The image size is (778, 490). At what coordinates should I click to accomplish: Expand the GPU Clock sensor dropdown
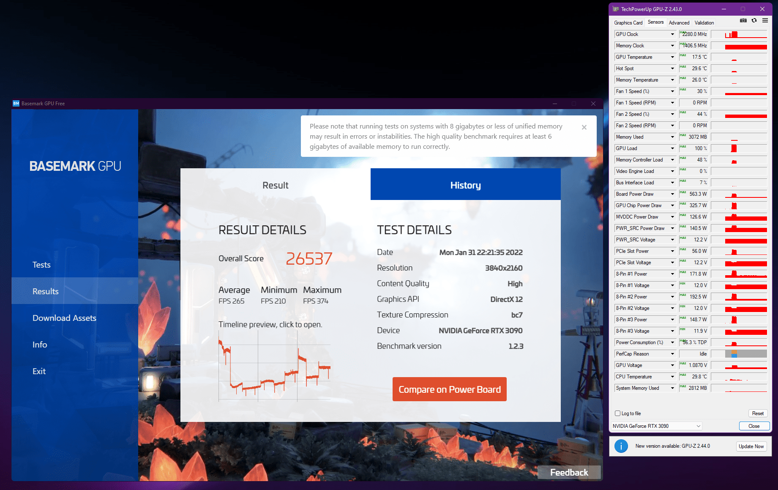[672, 34]
